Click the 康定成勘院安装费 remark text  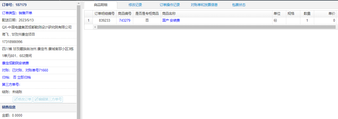(15, 63)
